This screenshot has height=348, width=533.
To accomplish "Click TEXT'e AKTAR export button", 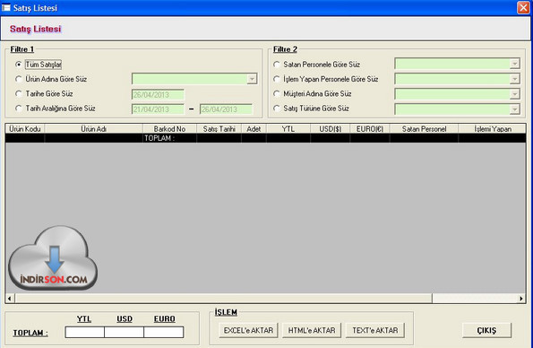I will click(375, 330).
